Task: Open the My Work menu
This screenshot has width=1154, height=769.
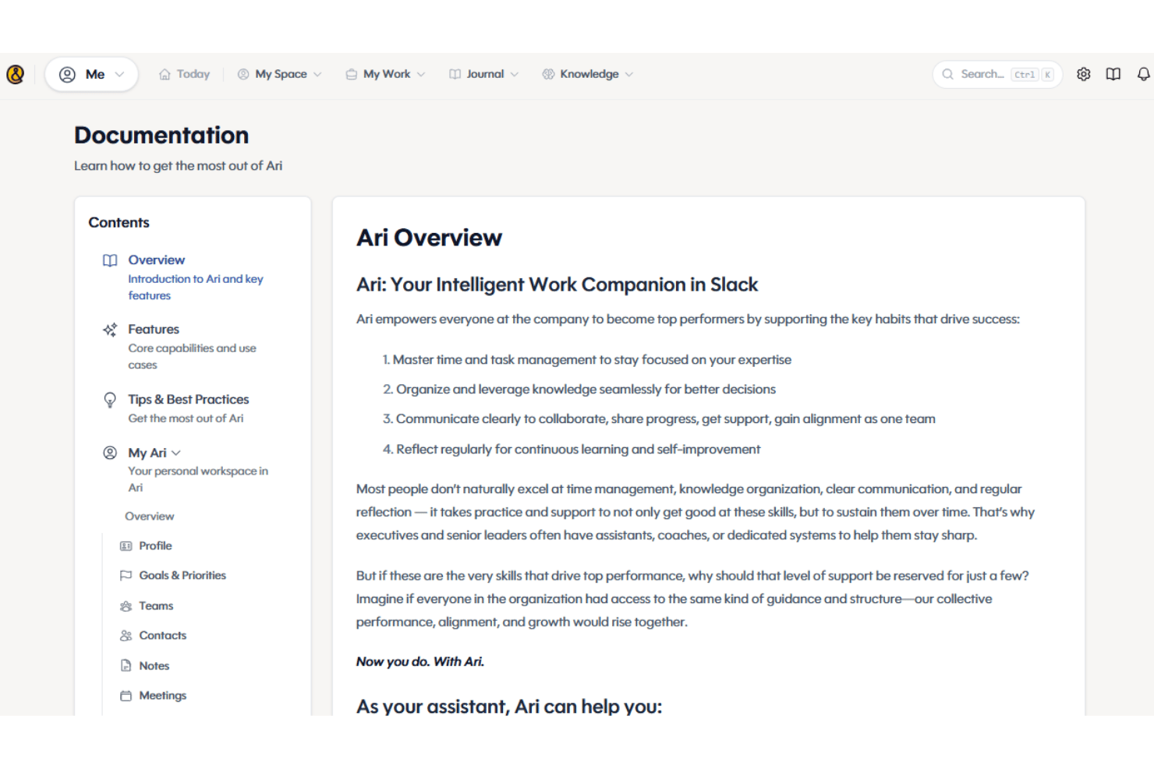Action: (x=385, y=74)
